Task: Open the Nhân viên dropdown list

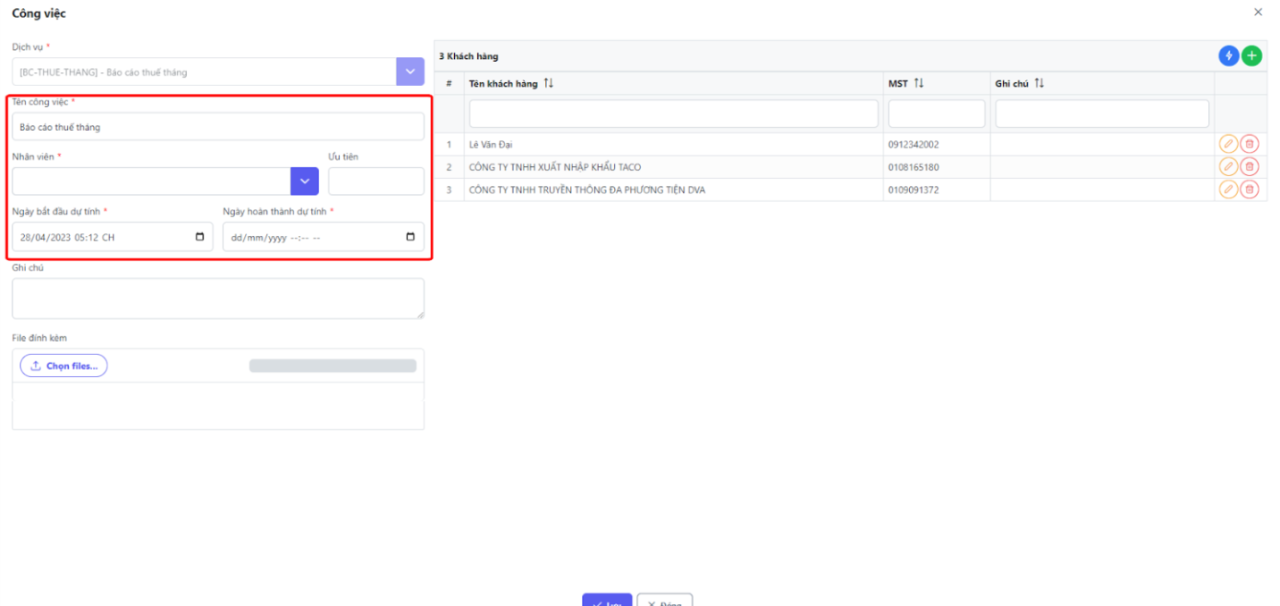Action: pyautogui.click(x=304, y=181)
